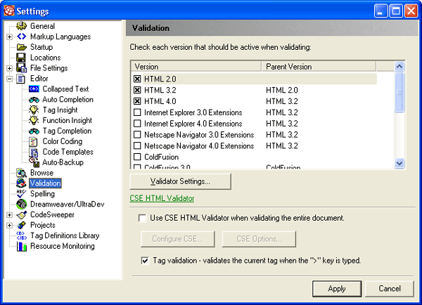Maximize the Settings window

tap(395, 11)
